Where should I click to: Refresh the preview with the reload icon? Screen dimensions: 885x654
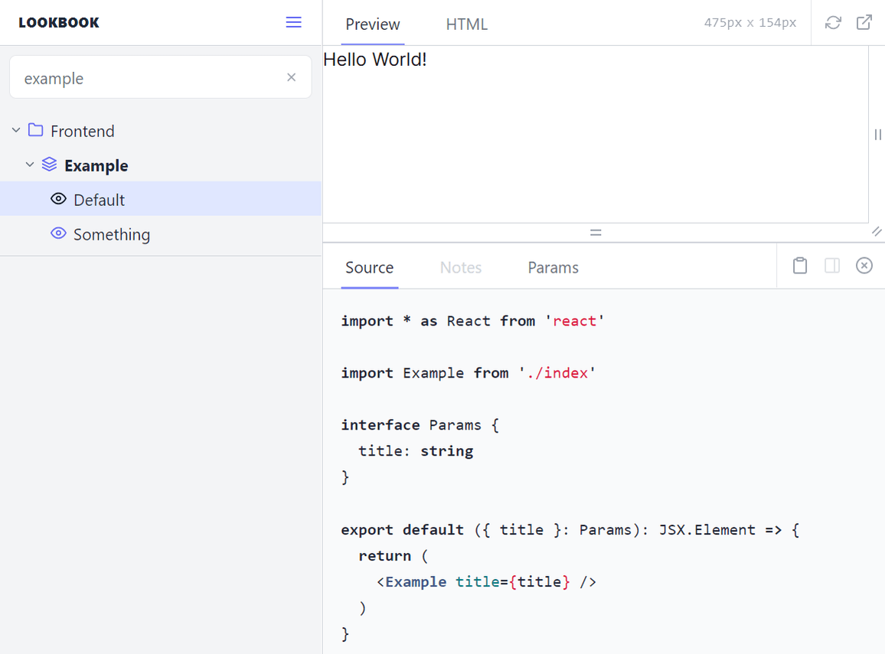[x=833, y=23]
